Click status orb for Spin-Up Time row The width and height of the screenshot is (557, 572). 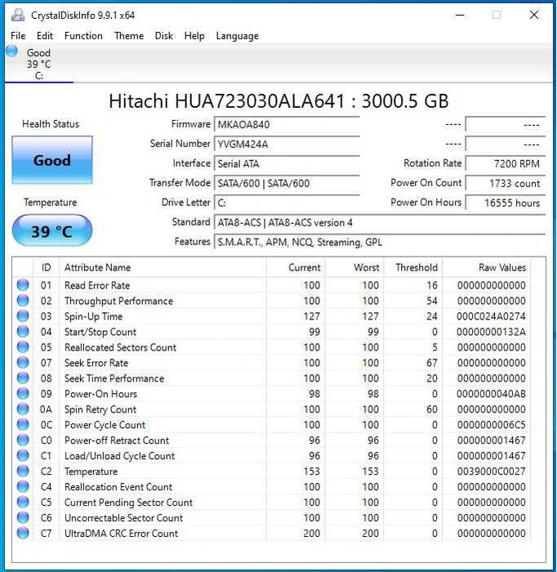(23, 316)
